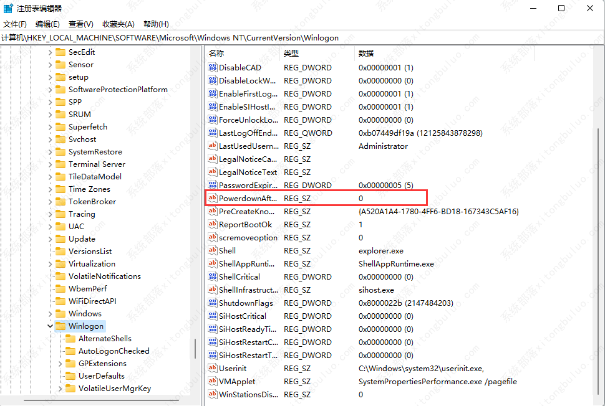
Task: Select the Winlogon folder icon in tree
Action: click(x=60, y=326)
